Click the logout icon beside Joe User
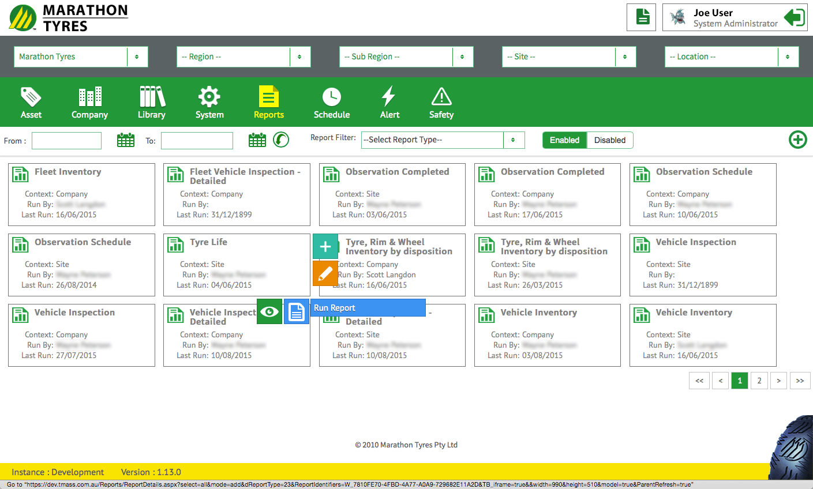Viewport: 813px width, 489px height. (x=794, y=17)
